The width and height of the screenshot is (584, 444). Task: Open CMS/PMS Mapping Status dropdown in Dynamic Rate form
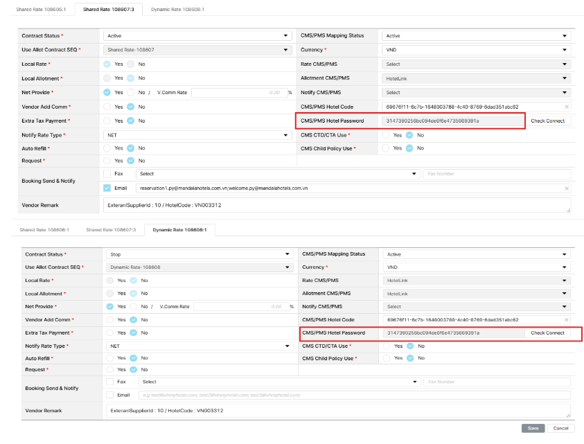[x=477, y=254]
